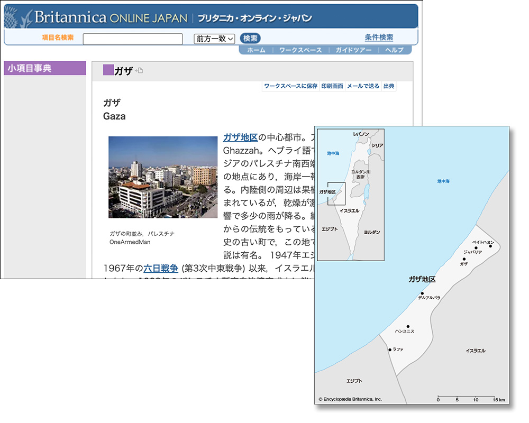Click the photo caption ガザの町並み, パレスチナ
The image size is (529, 423).
pos(142,233)
